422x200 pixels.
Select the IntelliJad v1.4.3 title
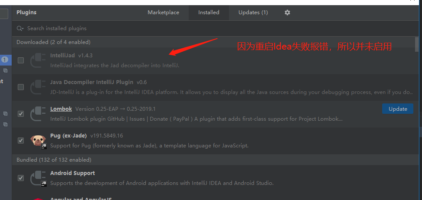click(x=71, y=56)
